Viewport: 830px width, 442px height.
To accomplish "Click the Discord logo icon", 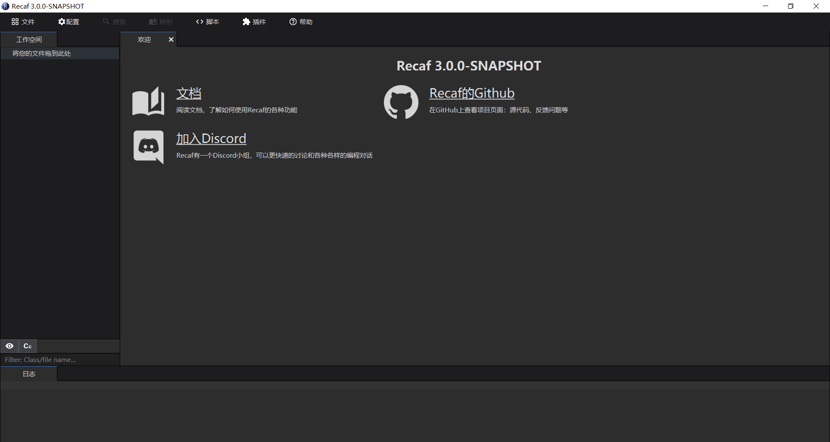I will [148, 147].
